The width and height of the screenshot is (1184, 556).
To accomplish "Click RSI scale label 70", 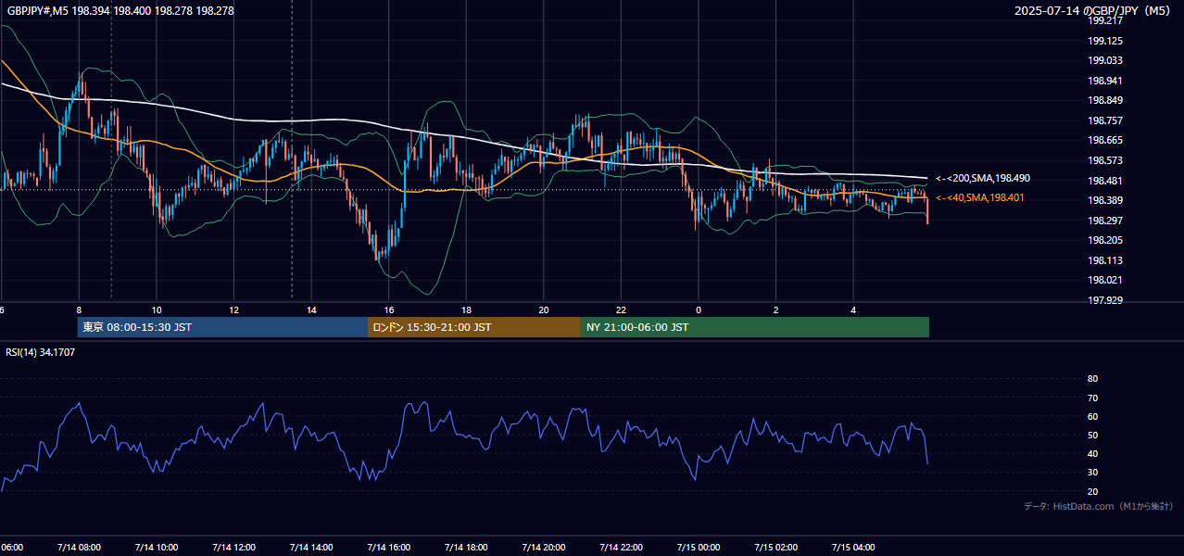I will [x=1092, y=398].
